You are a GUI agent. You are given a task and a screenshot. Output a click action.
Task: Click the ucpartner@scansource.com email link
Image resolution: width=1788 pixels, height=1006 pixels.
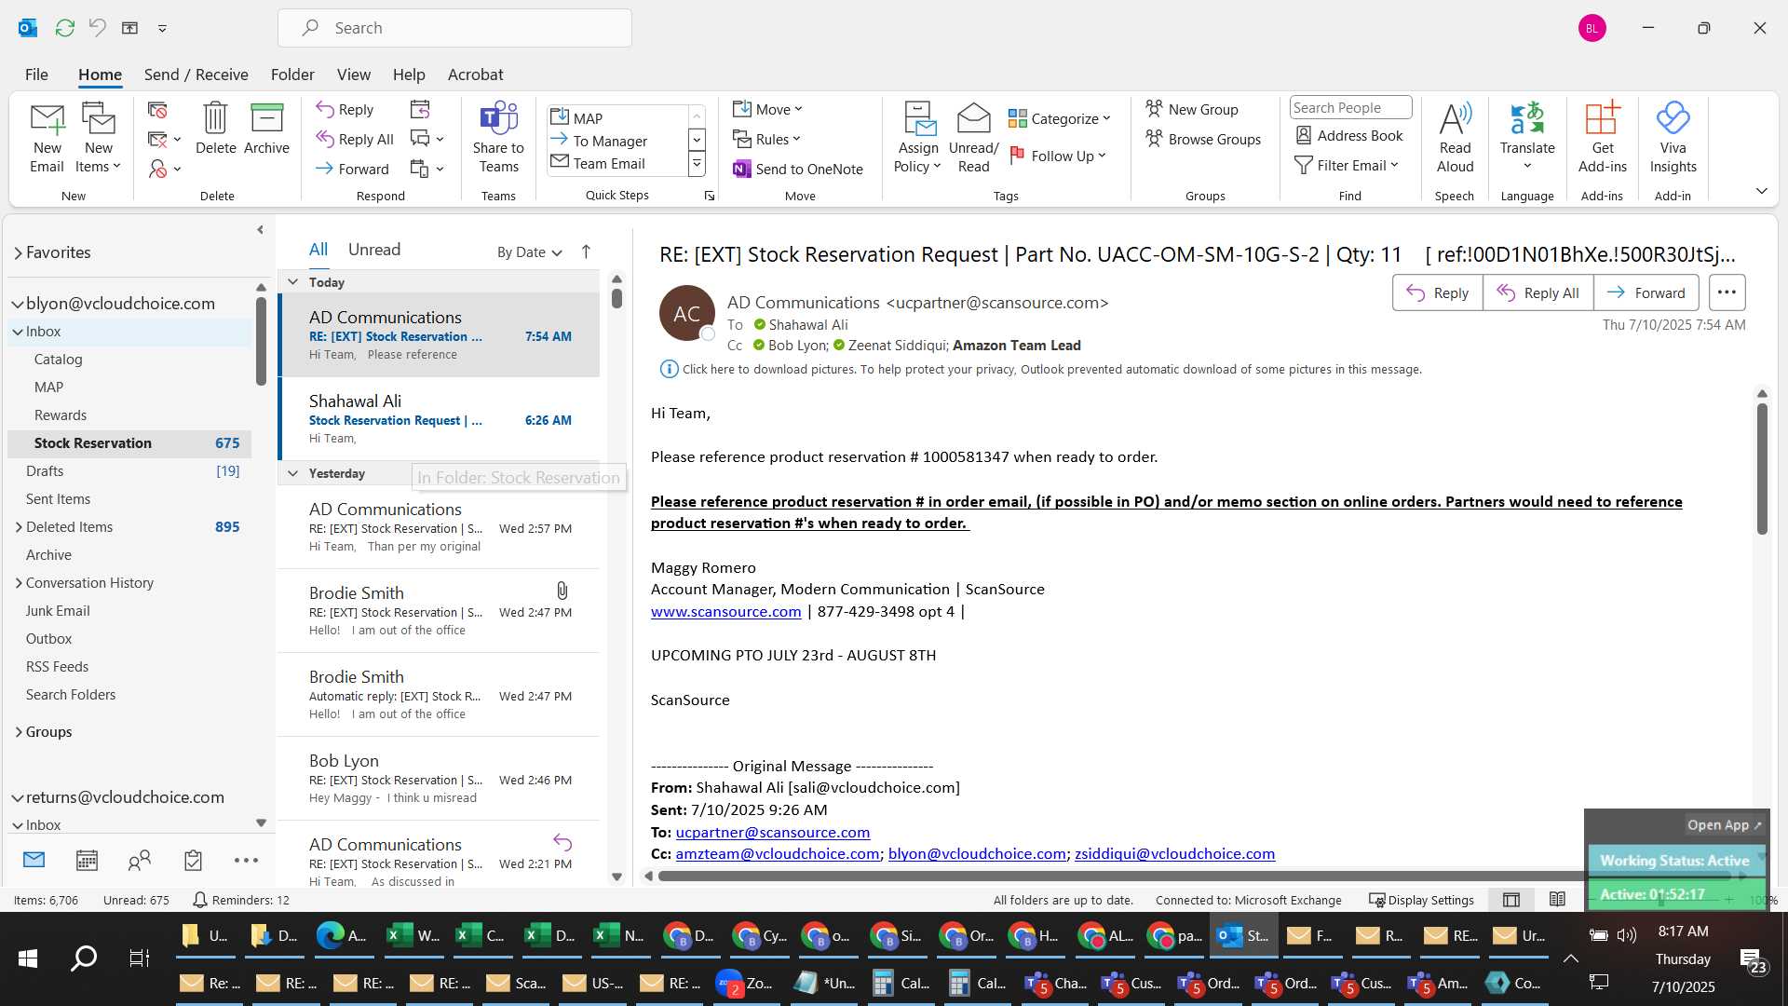(x=772, y=832)
